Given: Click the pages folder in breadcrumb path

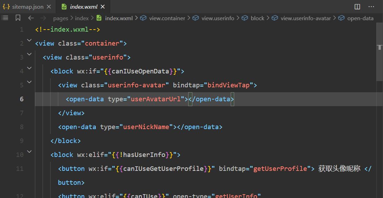Looking at the screenshot, I should [61, 18].
